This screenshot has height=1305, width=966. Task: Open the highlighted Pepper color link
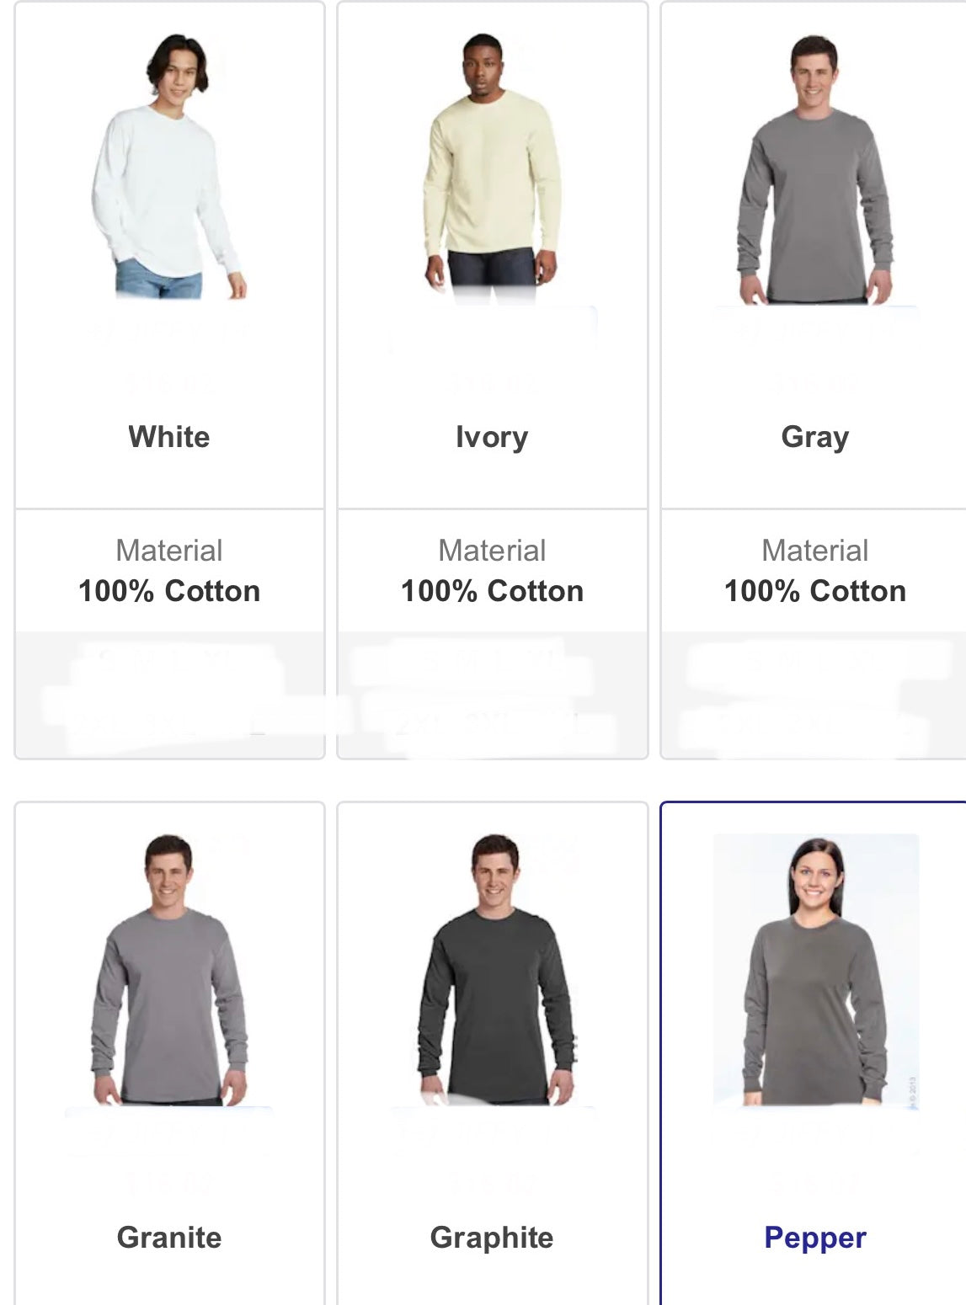(x=815, y=1238)
